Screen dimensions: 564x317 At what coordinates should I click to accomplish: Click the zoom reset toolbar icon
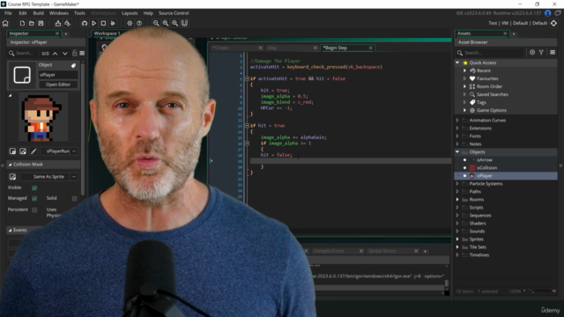tap(166, 23)
